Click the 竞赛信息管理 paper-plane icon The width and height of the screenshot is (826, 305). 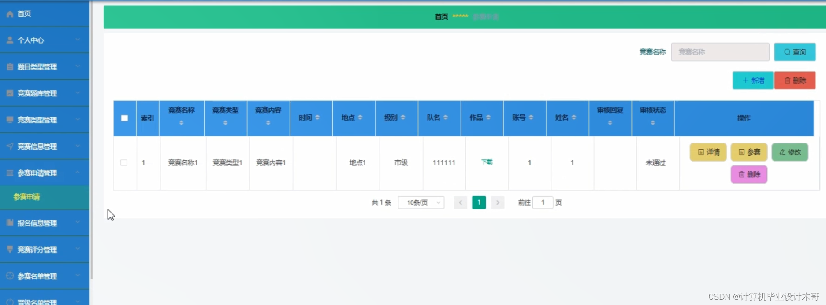(10, 146)
